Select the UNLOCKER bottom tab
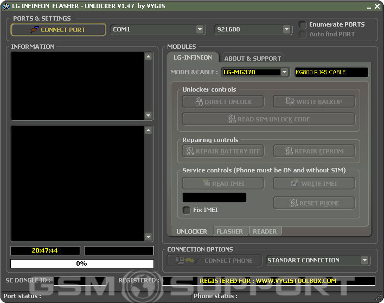The width and height of the screenshot is (384, 303). [192, 231]
